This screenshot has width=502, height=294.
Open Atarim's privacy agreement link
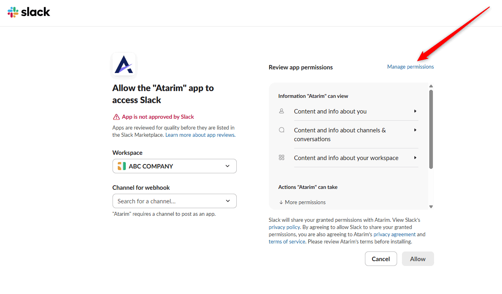coord(395,234)
